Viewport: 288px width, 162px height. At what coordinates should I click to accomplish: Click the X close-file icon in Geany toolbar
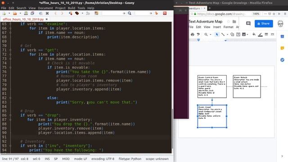tap(47, 13)
